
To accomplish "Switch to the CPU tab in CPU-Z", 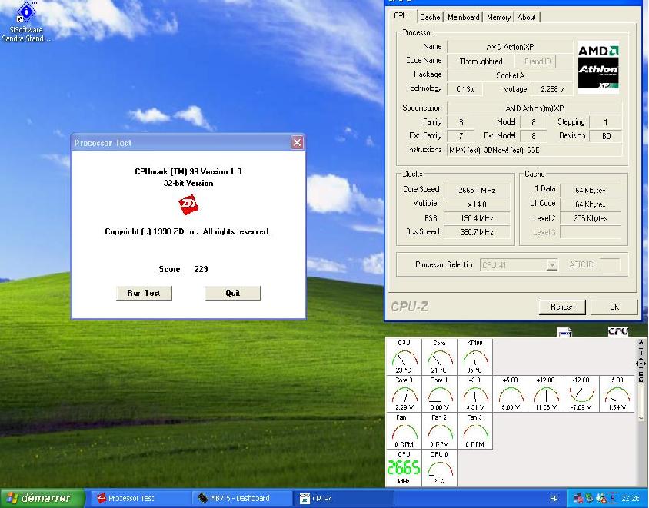I will click(401, 17).
